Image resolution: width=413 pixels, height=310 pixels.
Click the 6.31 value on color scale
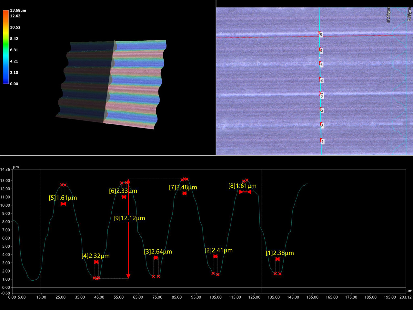pos(14,50)
